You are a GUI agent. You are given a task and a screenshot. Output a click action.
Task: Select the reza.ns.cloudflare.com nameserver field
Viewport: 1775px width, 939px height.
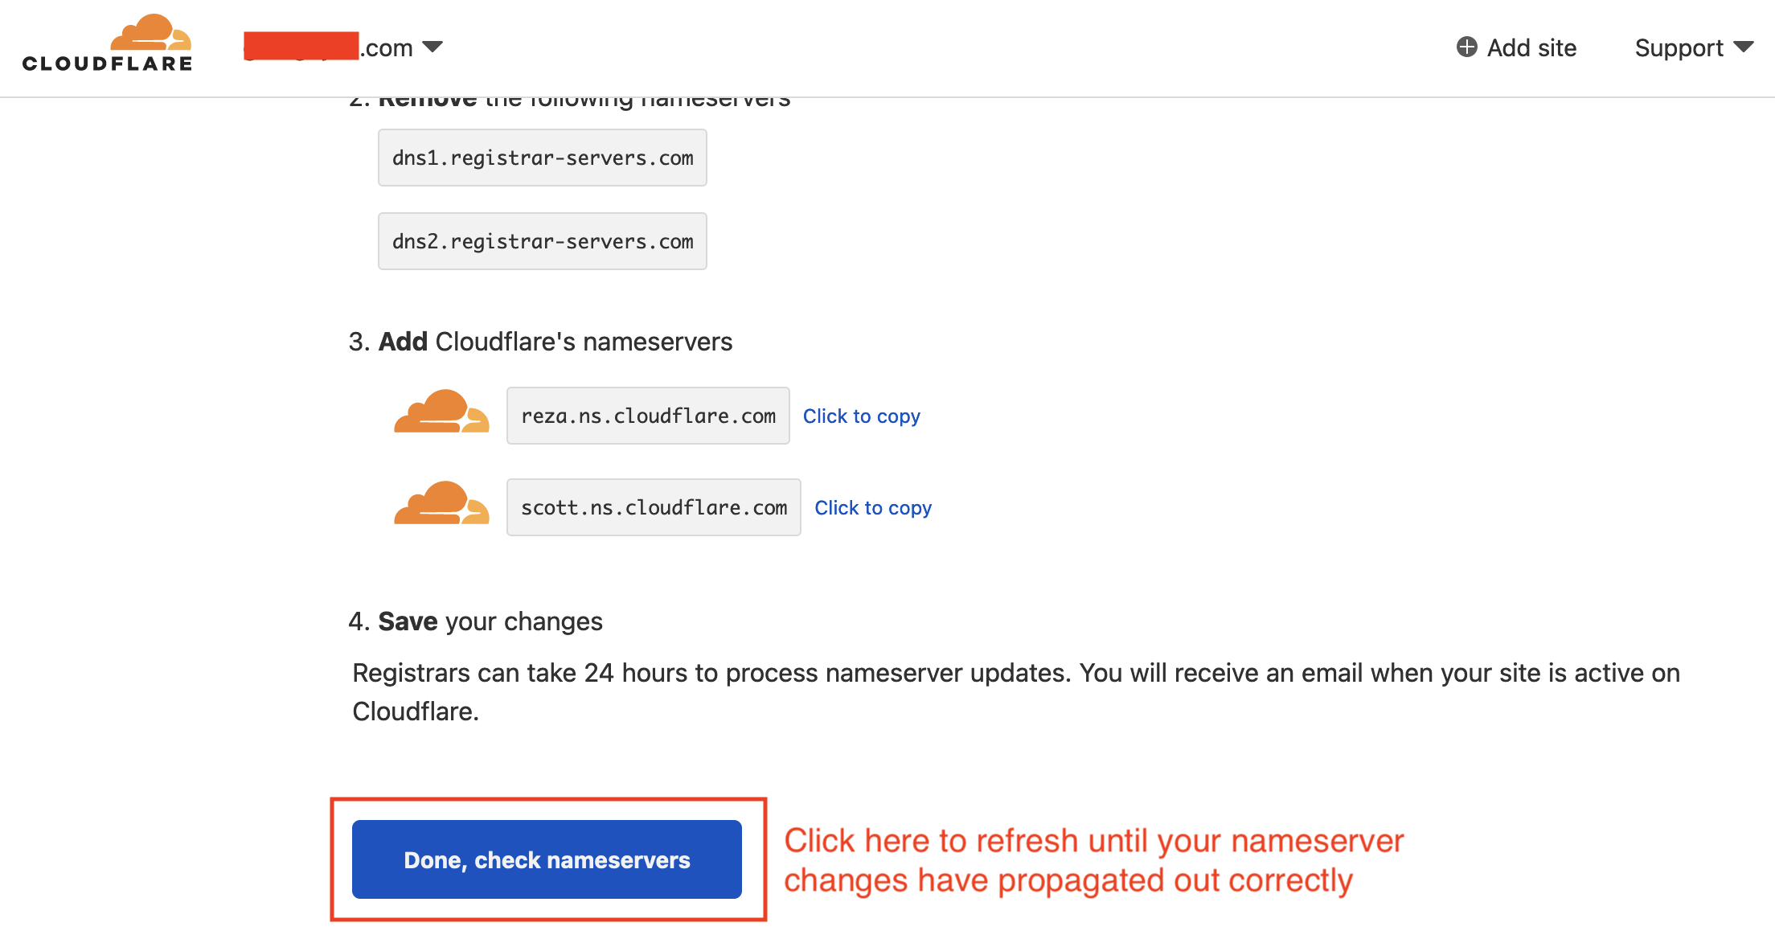click(648, 416)
